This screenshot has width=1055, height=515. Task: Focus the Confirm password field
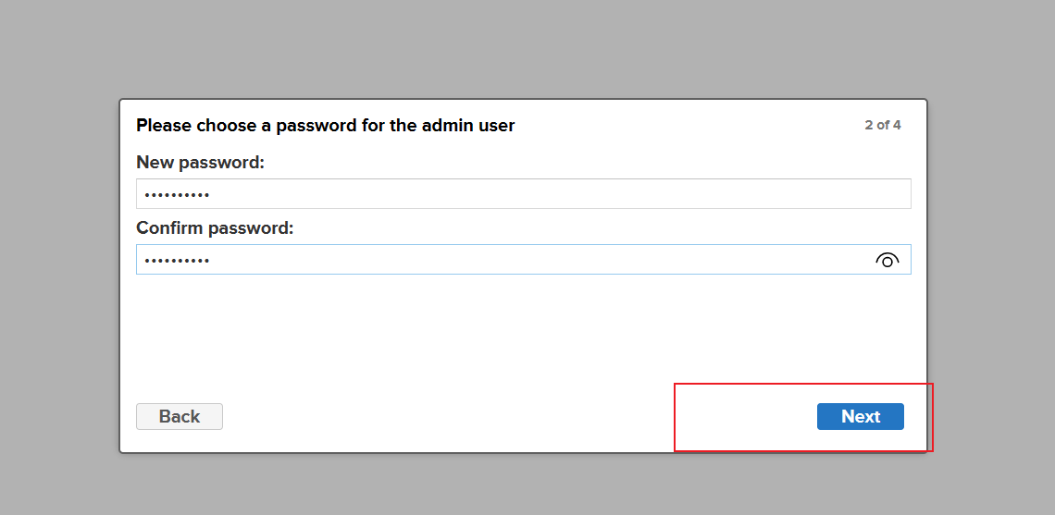500,260
